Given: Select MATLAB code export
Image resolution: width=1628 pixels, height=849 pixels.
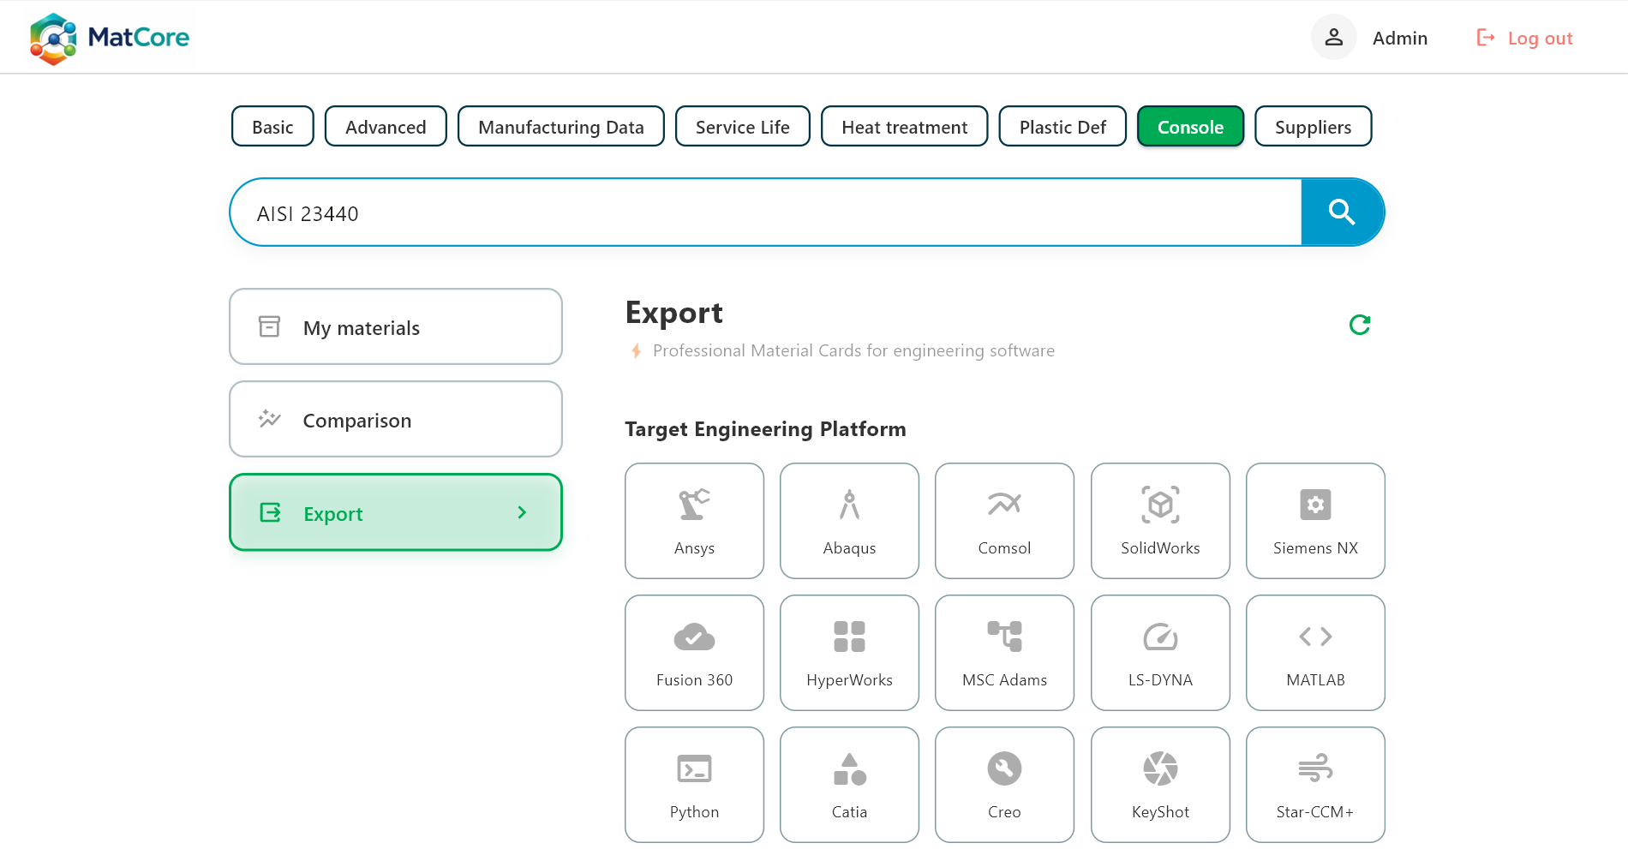Looking at the screenshot, I should (1315, 653).
